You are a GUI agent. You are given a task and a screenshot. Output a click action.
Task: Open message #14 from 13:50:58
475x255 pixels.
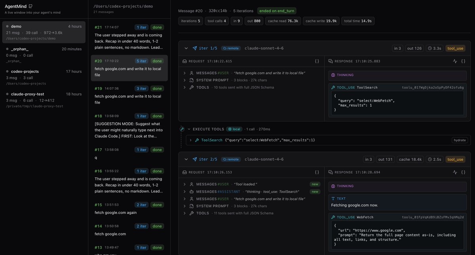tap(129, 230)
